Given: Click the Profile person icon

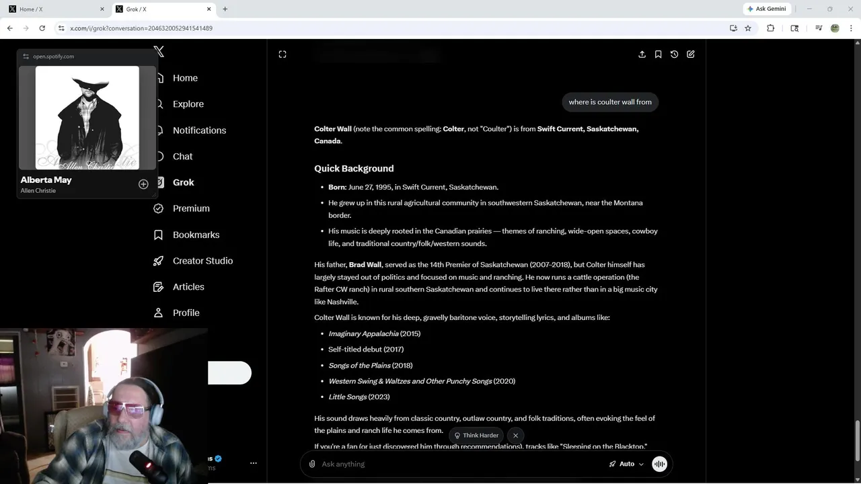Looking at the screenshot, I should click(x=159, y=313).
